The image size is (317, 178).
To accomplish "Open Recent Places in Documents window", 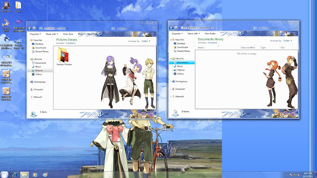I will (182, 51).
